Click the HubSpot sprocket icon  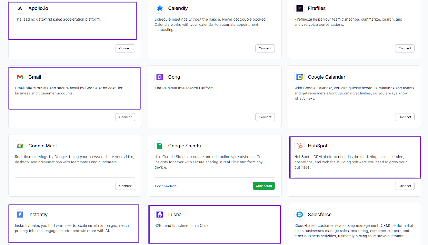(300, 146)
